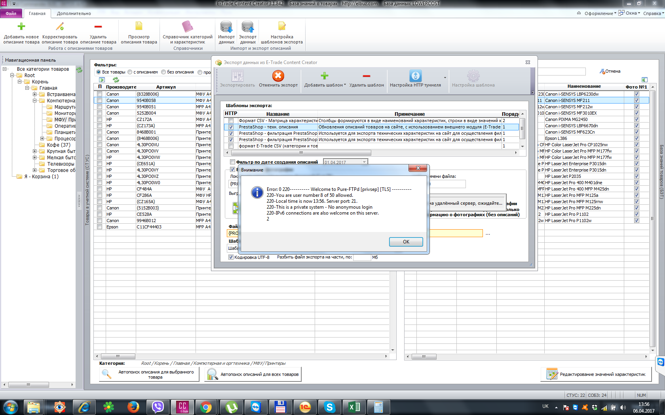Select the Кофе (37) category
Screen dimensions: 665x415
click(x=59, y=145)
